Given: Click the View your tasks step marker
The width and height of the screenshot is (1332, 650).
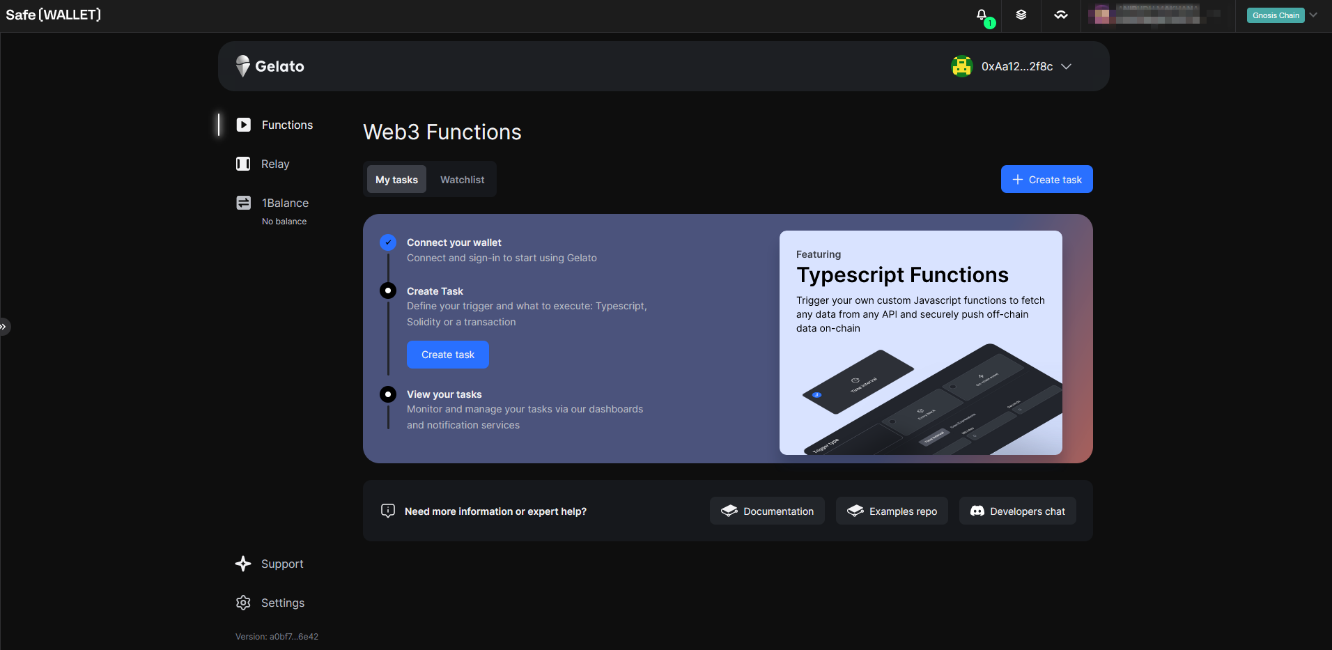Looking at the screenshot, I should pos(388,394).
